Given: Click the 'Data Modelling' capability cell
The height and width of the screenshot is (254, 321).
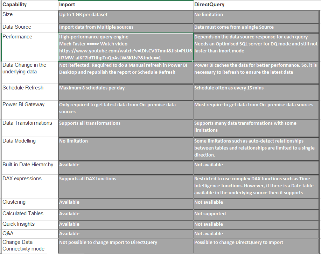Looking at the screenshot, I should pos(29,148).
